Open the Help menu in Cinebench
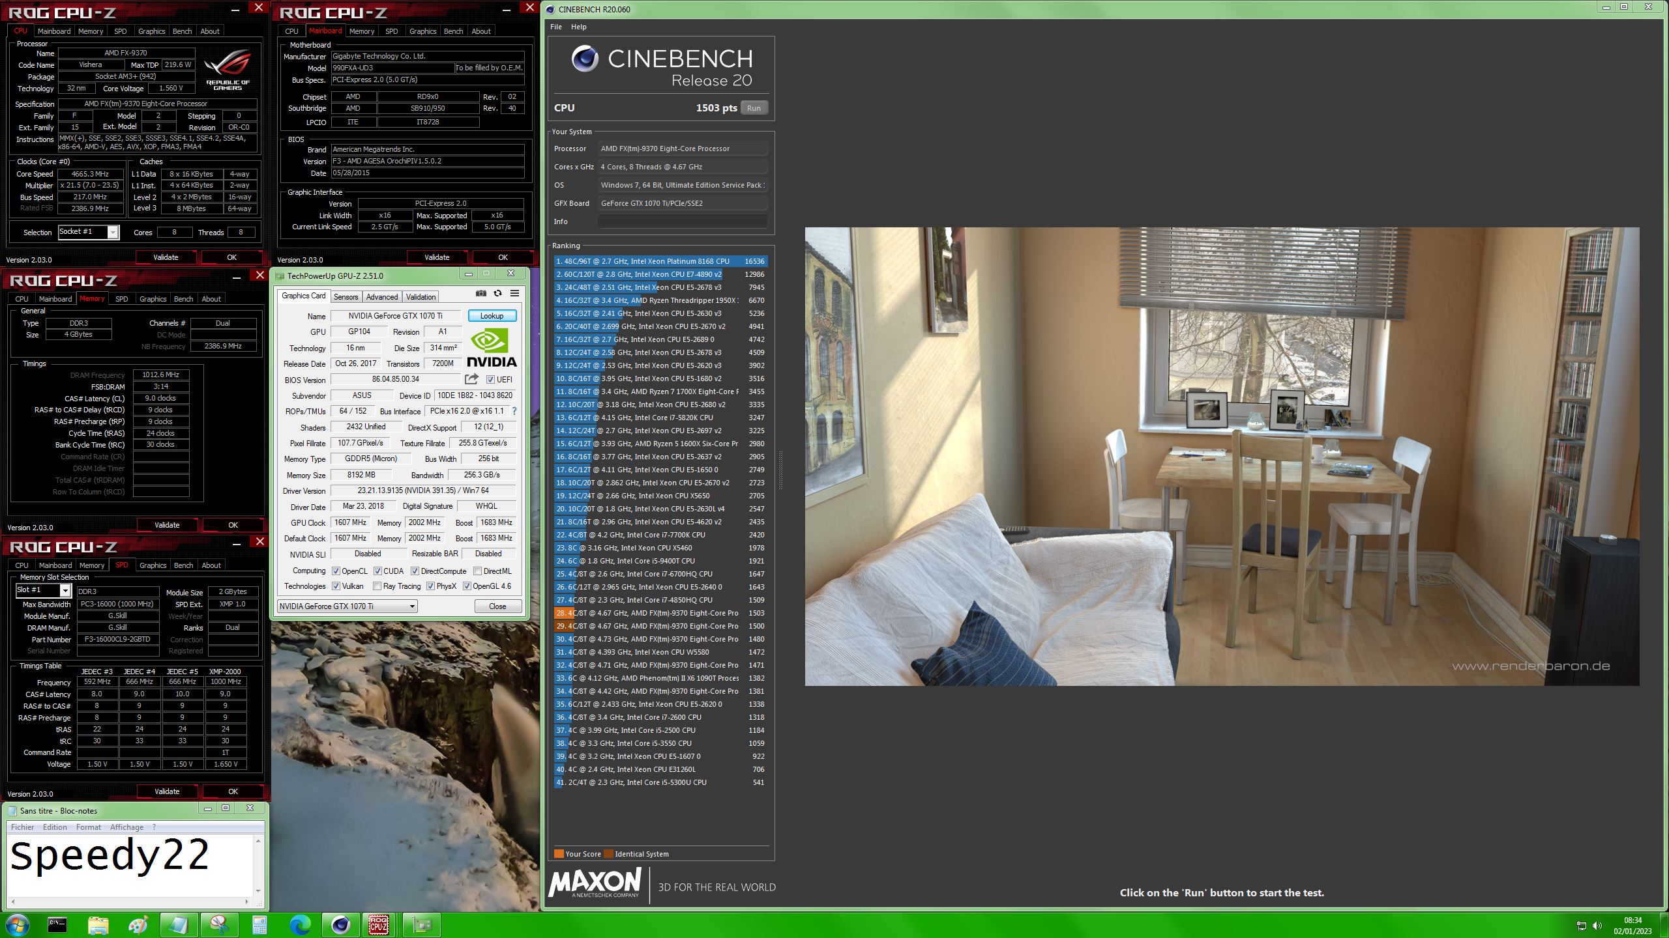Viewport: 1669px width, 938px height. pyautogui.click(x=578, y=27)
